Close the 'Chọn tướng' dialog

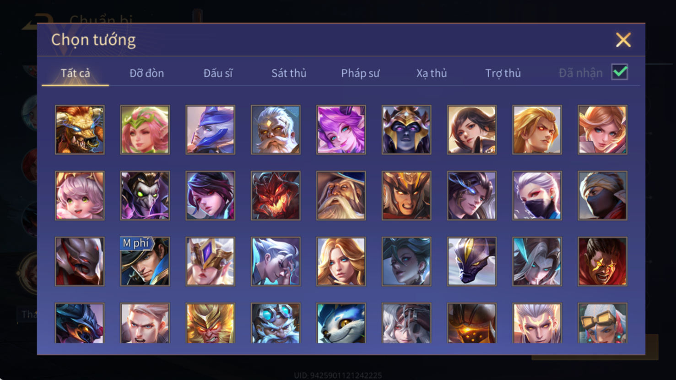coord(623,40)
